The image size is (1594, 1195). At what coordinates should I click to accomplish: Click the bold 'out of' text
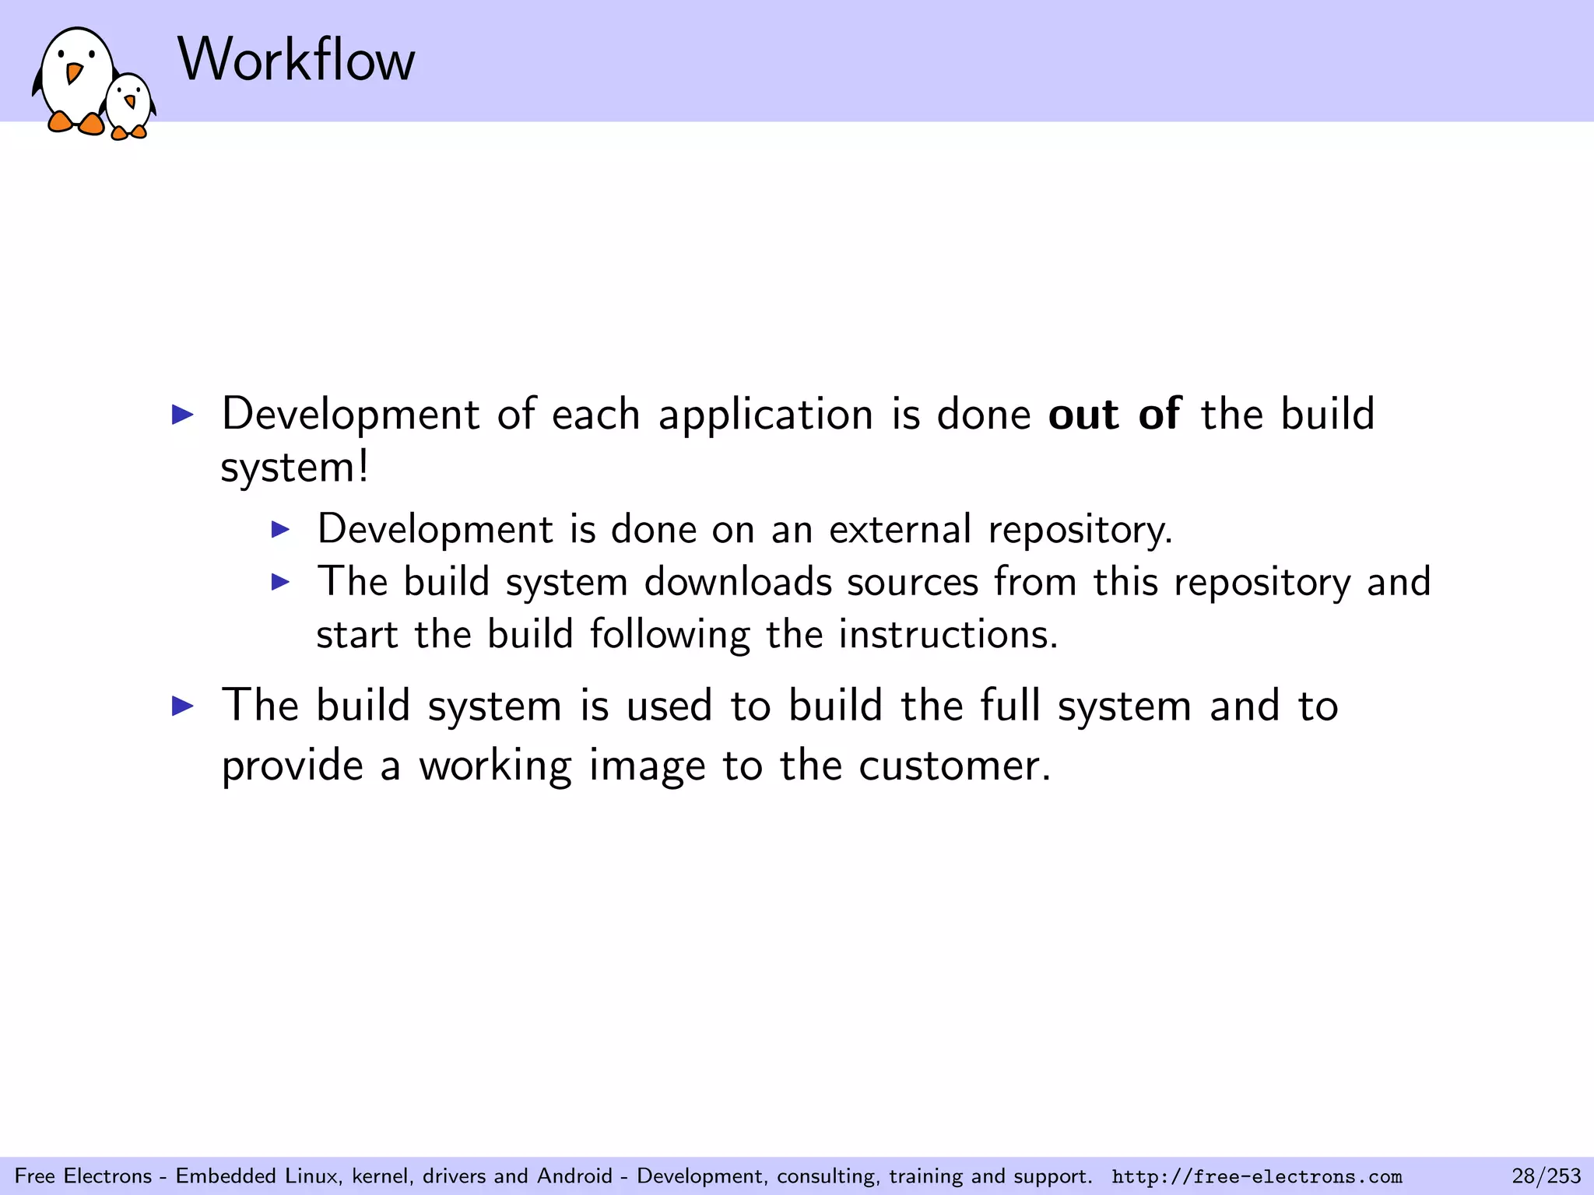point(1114,414)
